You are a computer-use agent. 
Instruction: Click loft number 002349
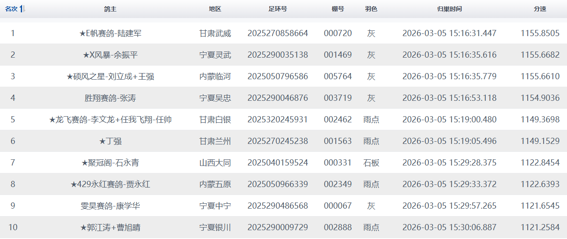[338, 184]
